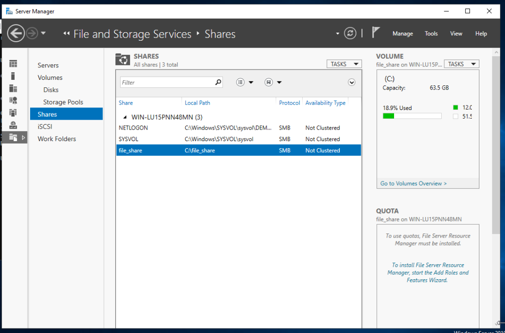Click the Go to Volumes Overview link
The width and height of the screenshot is (505, 333).
pyautogui.click(x=413, y=183)
